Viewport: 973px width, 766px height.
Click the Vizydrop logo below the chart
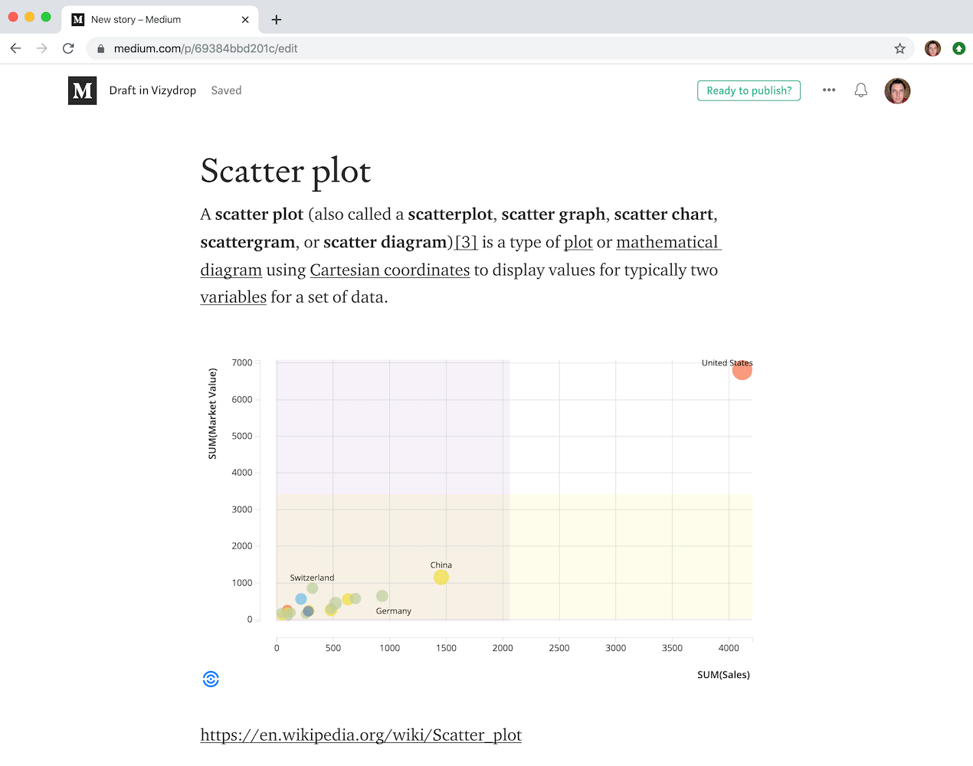pyautogui.click(x=211, y=679)
